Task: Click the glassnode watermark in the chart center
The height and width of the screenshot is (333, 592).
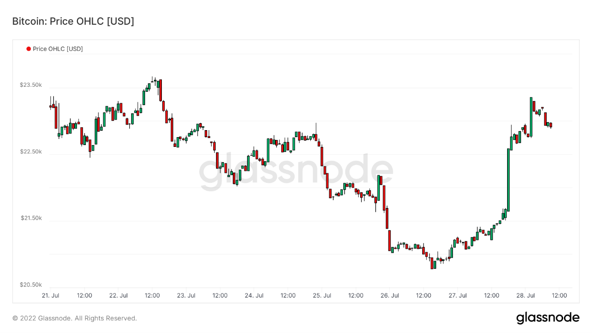Action: pos(296,171)
